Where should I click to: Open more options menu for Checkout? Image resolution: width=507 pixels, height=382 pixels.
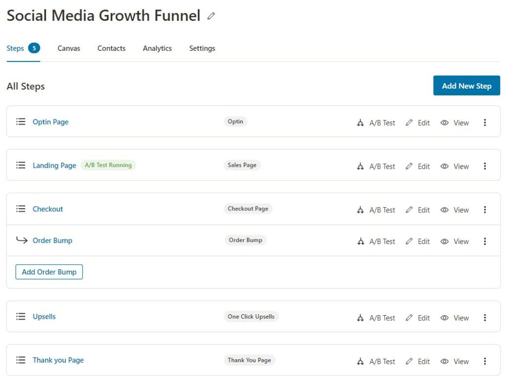[x=485, y=210]
